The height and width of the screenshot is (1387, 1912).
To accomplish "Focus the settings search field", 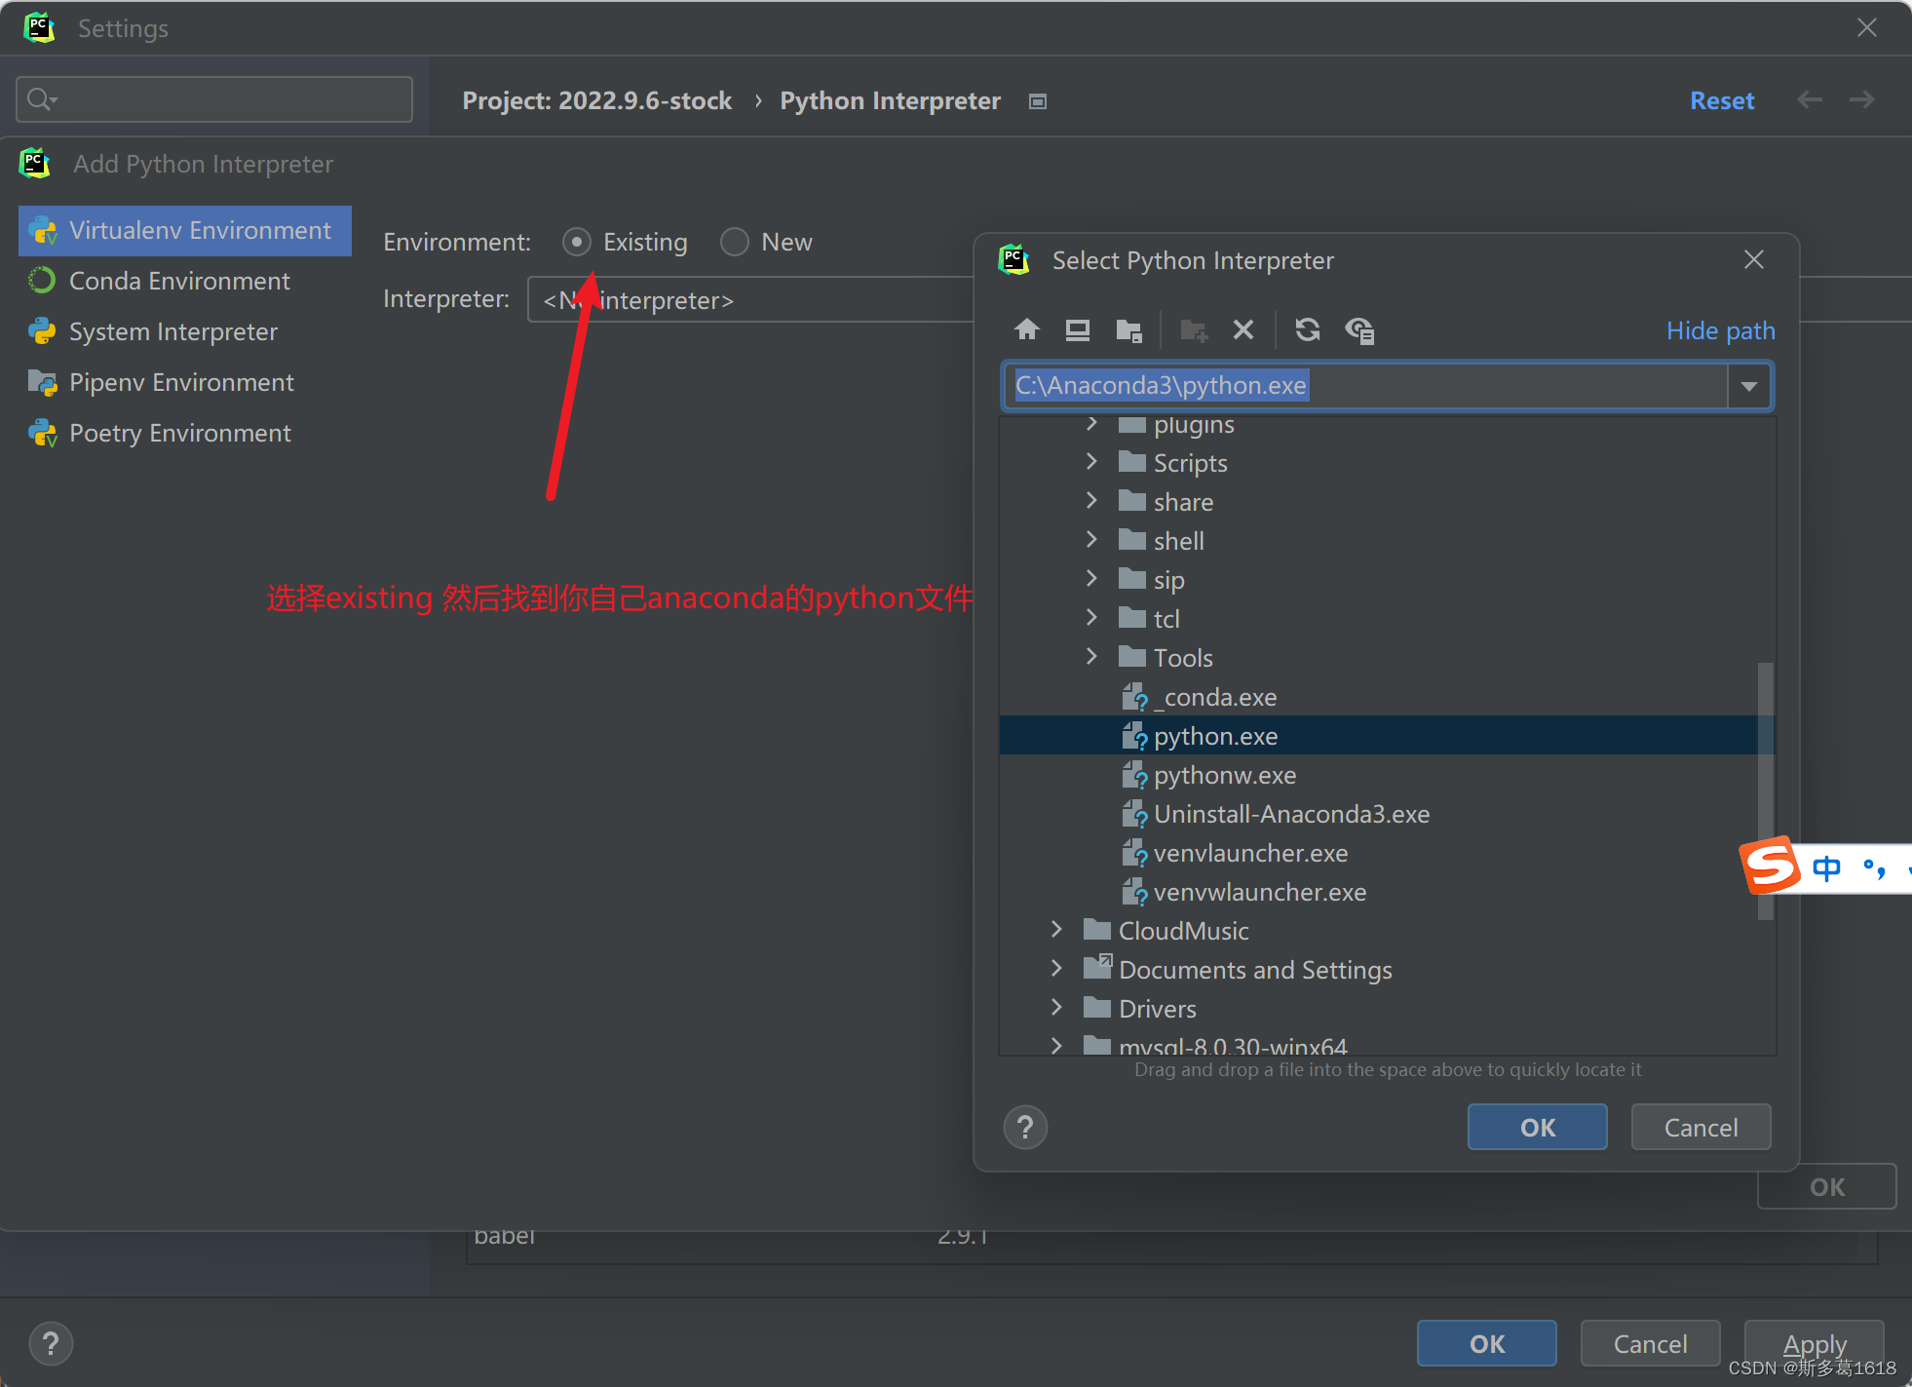I will [214, 99].
